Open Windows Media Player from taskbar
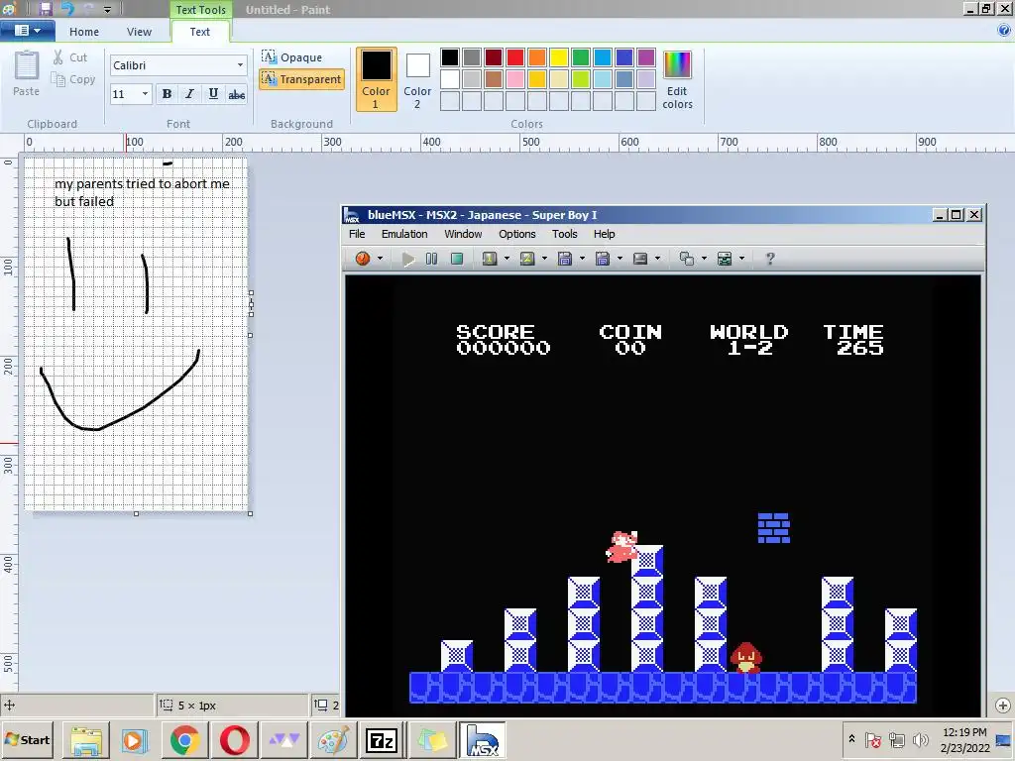1015x761 pixels. click(135, 740)
